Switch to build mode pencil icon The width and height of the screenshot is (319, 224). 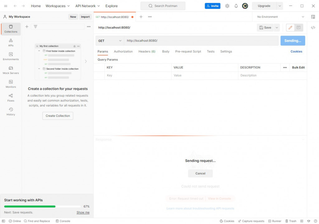[x=290, y=27]
